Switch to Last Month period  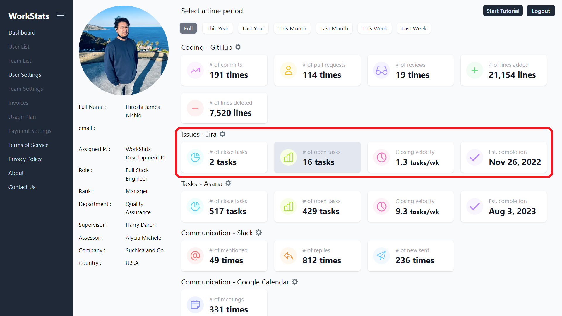(334, 28)
